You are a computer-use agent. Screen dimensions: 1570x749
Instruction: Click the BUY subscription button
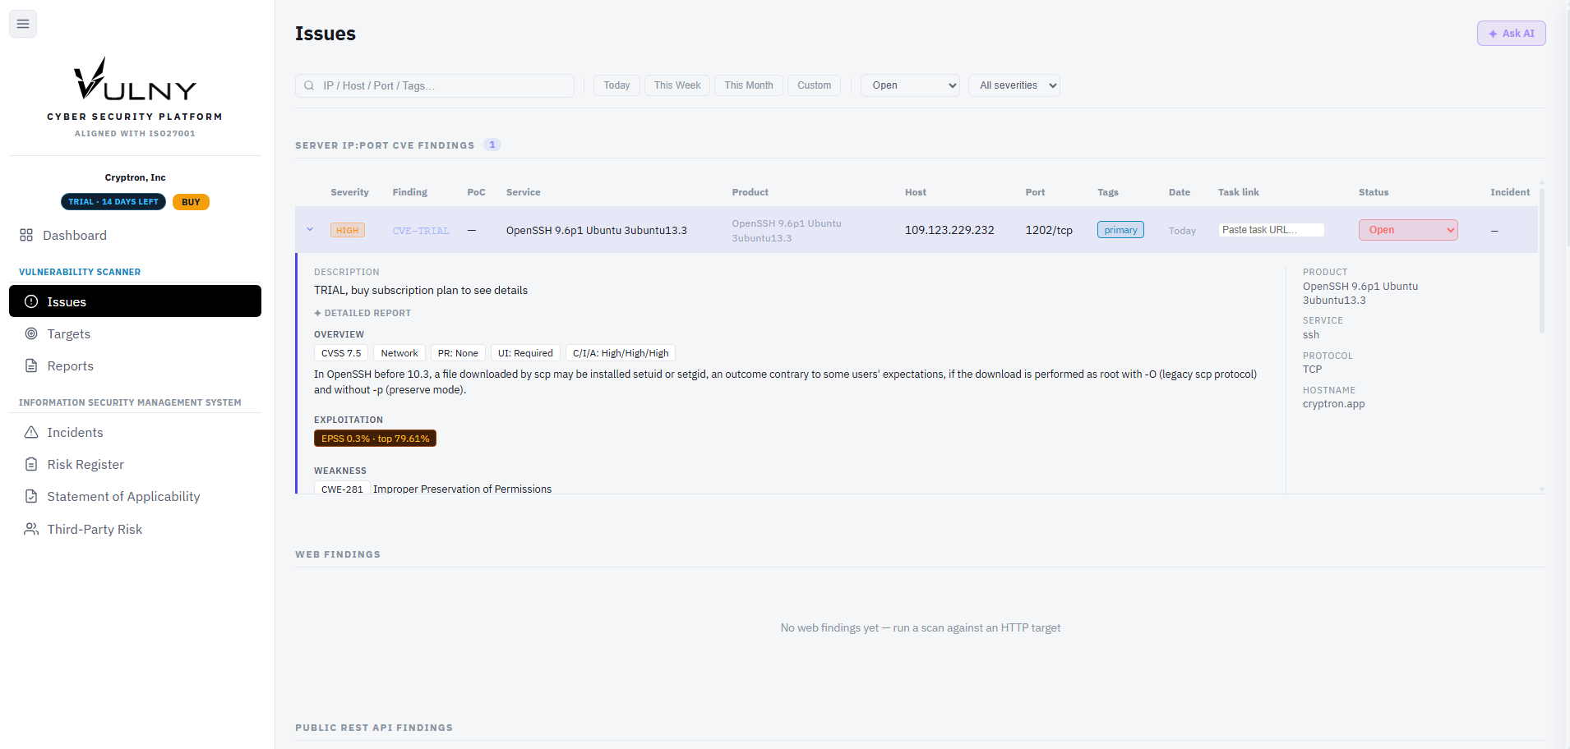pyautogui.click(x=191, y=202)
